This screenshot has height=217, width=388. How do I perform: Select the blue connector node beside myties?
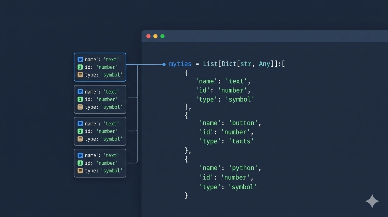[164, 64]
